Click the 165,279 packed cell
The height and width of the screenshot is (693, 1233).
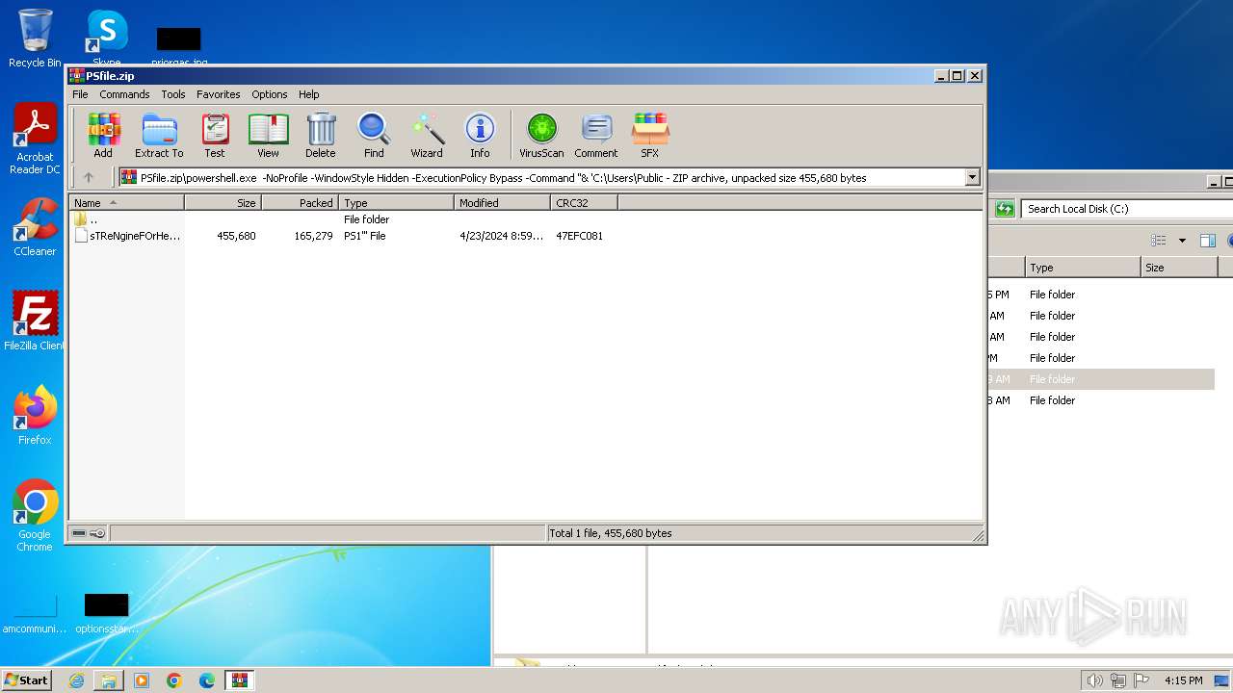coord(313,236)
